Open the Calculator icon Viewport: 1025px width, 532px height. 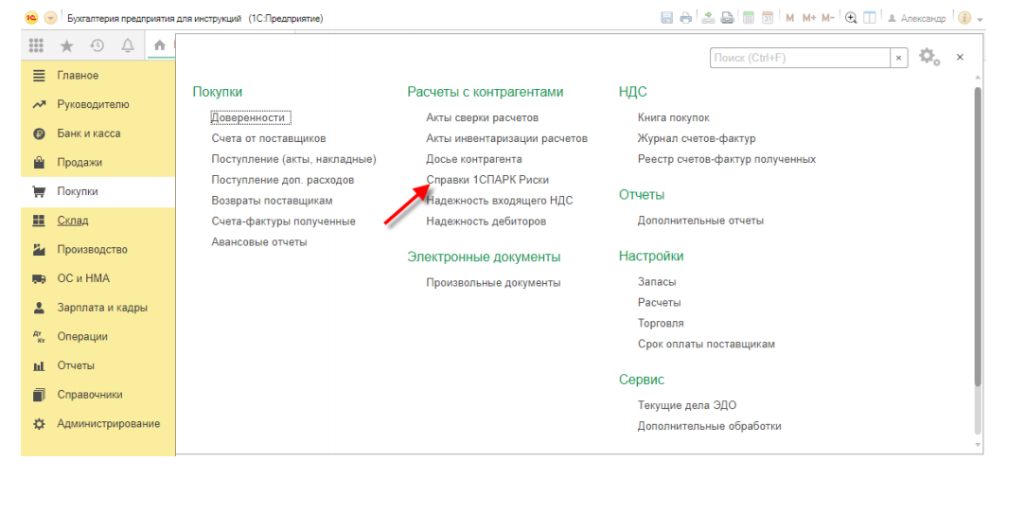[x=749, y=18]
